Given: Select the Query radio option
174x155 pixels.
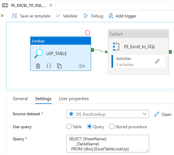Looking at the screenshot, I should 89,127.
